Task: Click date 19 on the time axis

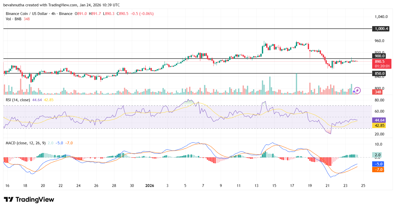Action: tap(310, 186)
